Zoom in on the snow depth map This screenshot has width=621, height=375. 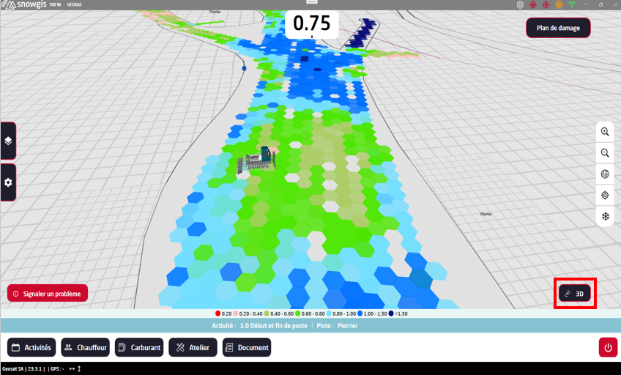(x=605, y=132)
